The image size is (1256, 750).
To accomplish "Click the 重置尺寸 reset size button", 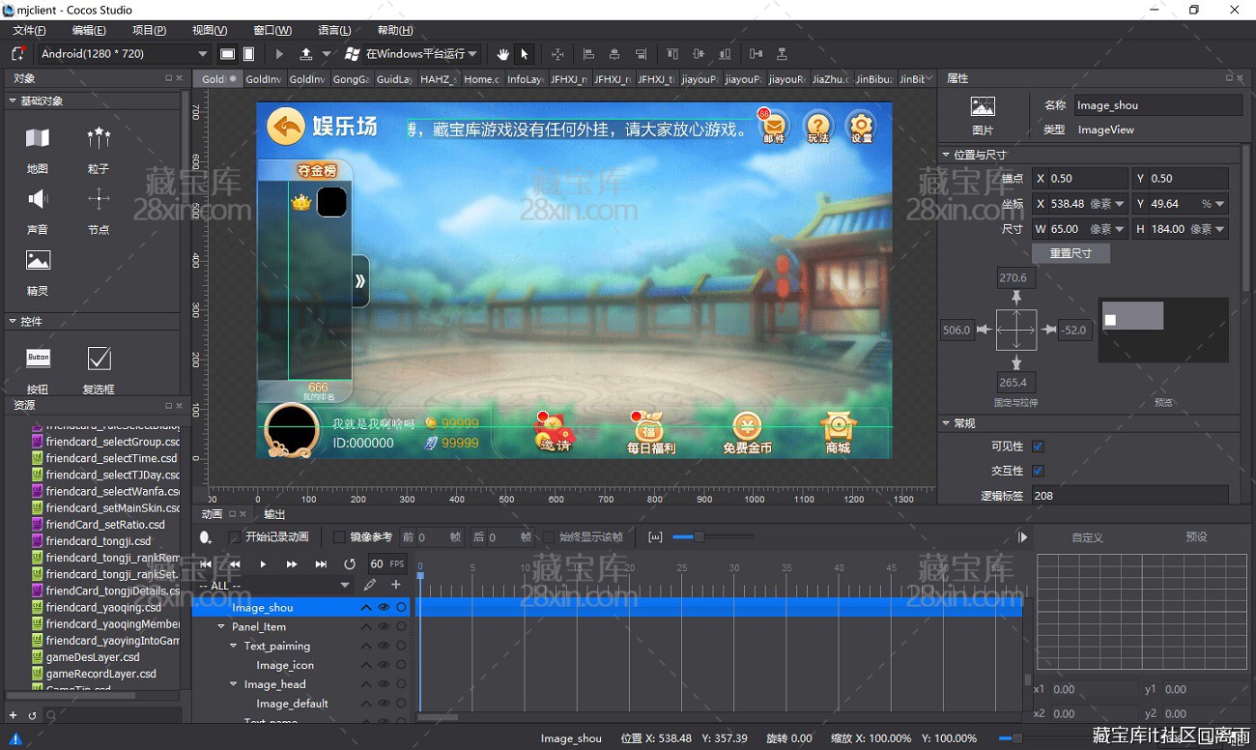I will click(1070, 253).
